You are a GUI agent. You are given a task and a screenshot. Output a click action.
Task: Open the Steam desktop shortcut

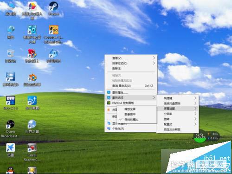(54, 9)
